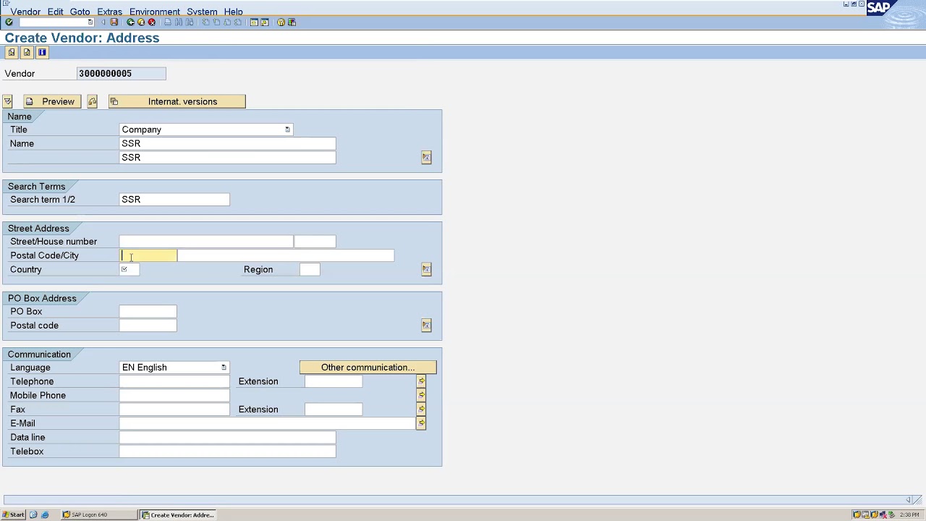Screen dimensions: 926x521
Task: Click the Preview button
Action: [52, 101]
